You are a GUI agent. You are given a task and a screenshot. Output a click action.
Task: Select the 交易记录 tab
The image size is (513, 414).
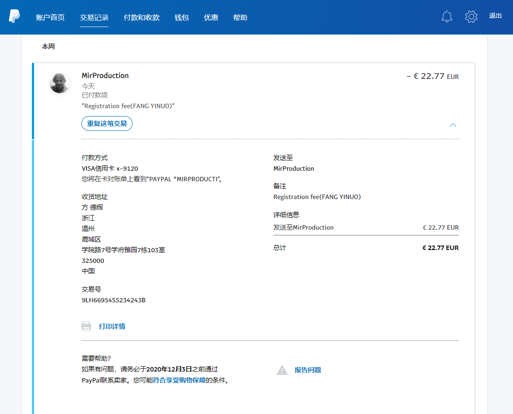[x=94, y=17]
